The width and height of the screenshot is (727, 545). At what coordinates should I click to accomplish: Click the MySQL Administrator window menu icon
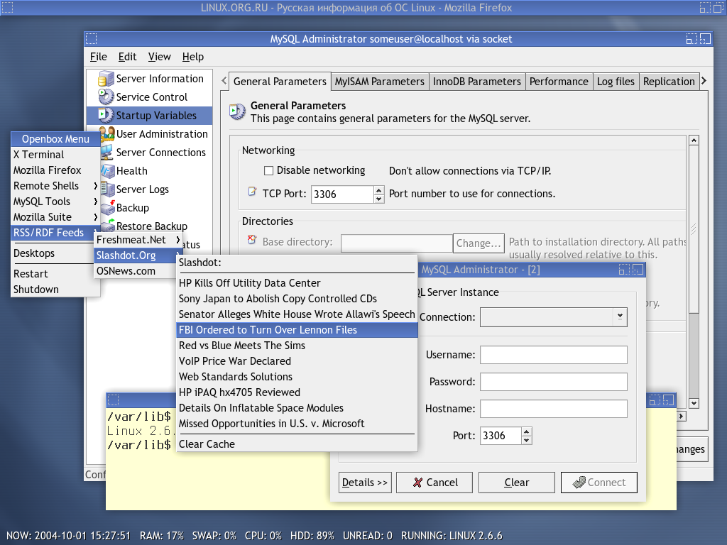tap(92, 39)
